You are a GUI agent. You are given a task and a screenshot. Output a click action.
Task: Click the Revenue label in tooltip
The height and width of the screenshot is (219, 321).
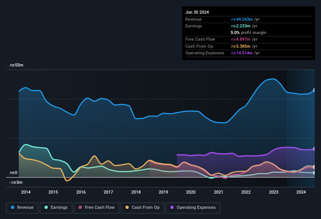pos(194,19)
